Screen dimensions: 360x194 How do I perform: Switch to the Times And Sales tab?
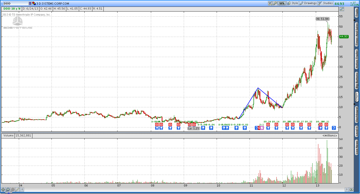click(x=356, y=34)
